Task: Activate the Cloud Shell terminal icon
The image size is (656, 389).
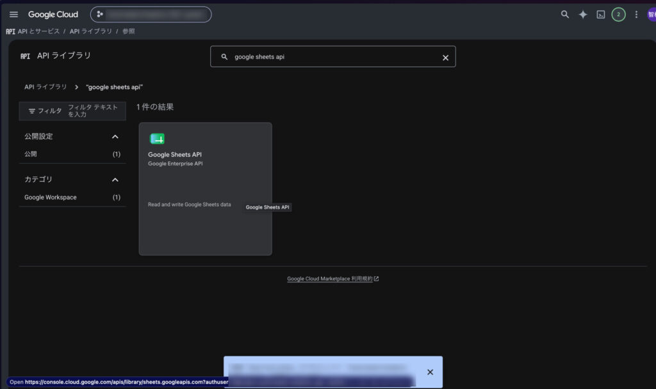Action: [x=601, y=15]
